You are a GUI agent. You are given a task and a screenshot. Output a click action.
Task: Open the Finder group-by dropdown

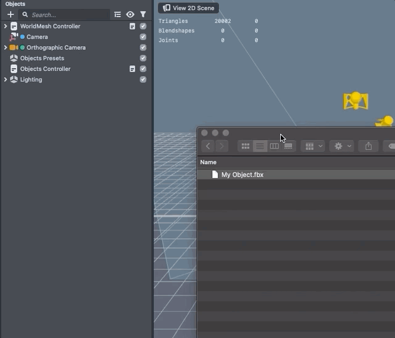[x=314, y=146]
